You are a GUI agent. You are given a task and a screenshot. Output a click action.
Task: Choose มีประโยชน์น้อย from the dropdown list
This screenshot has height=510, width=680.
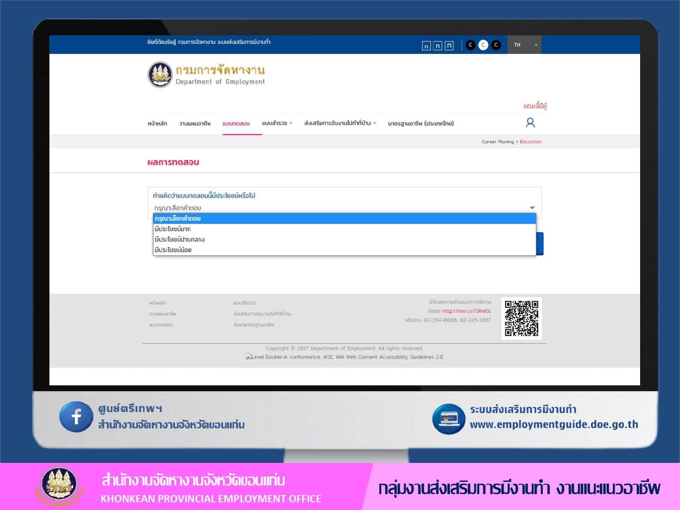tap(173, 250)
